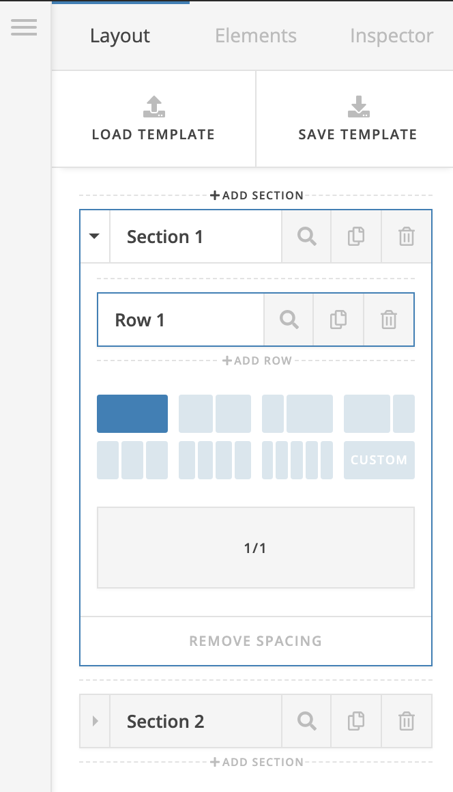
Task: Switch to the Elements tab
Action: [x=256, y=36]
